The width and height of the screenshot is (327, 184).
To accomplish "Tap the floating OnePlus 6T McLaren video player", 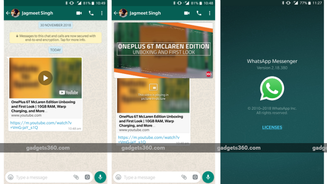I will click(163, 49).
